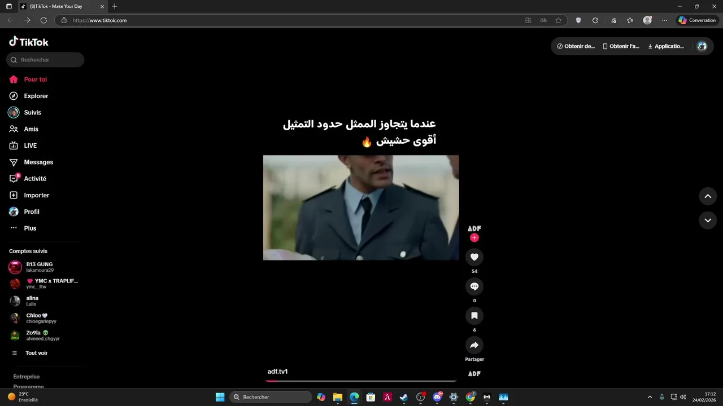
Task: Open followed account Zo9la
Action: pyautogui.click(x=44, y=336)
